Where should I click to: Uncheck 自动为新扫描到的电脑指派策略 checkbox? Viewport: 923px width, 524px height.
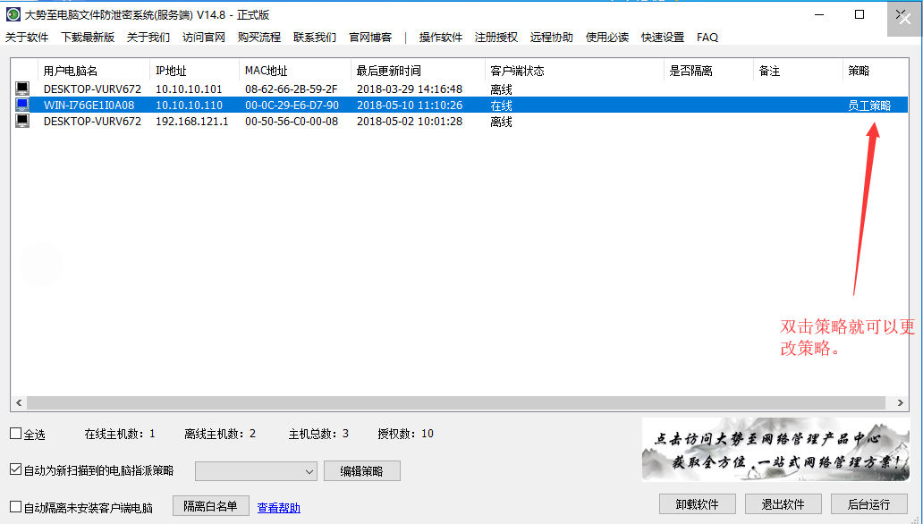tap(16, 469)
